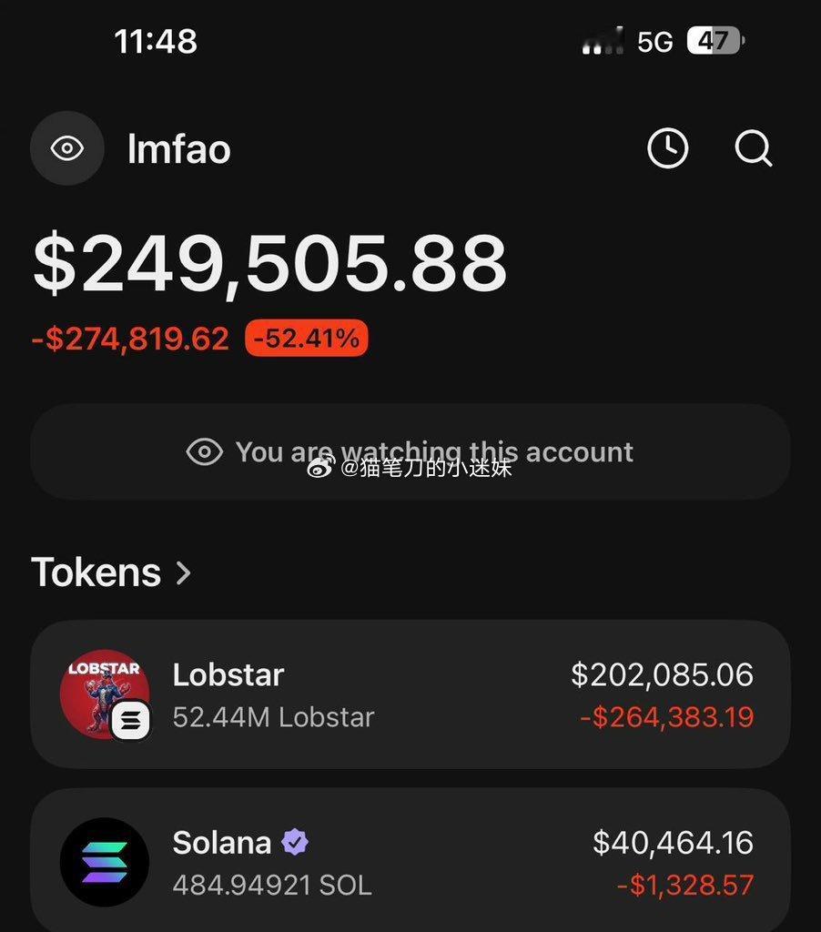Screen dimensions: 821x932
Task: Tap the lmfao account name
Action: click(x=178, y=149)
